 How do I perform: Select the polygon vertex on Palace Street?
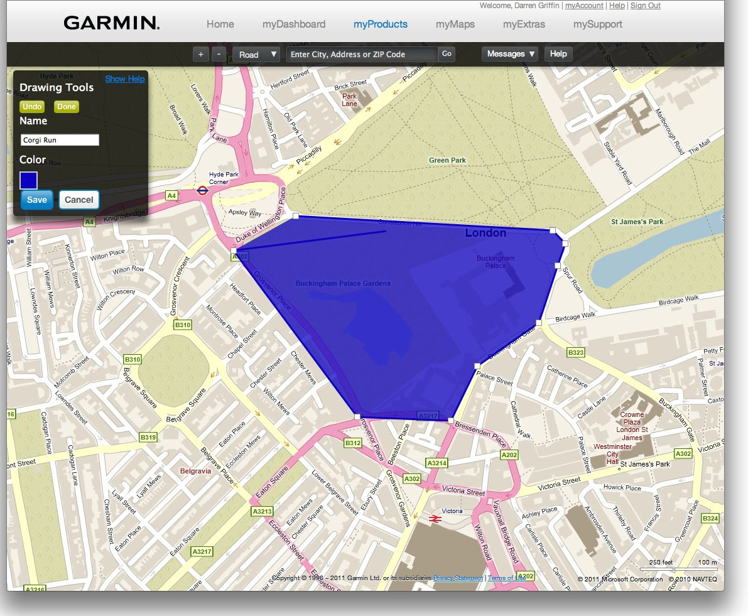(x=477, y=366)
